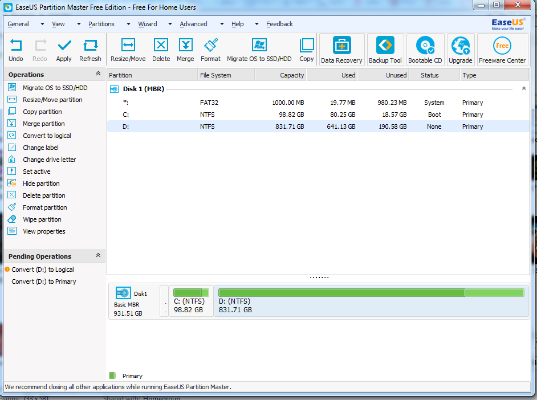Open the Advanced menu
Screen dimensions: 537x400
pyautogui.click(x=193, y=24)
